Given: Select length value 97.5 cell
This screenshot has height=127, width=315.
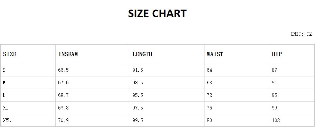Looking at the screenshot, I should click(x=167, y=108).
